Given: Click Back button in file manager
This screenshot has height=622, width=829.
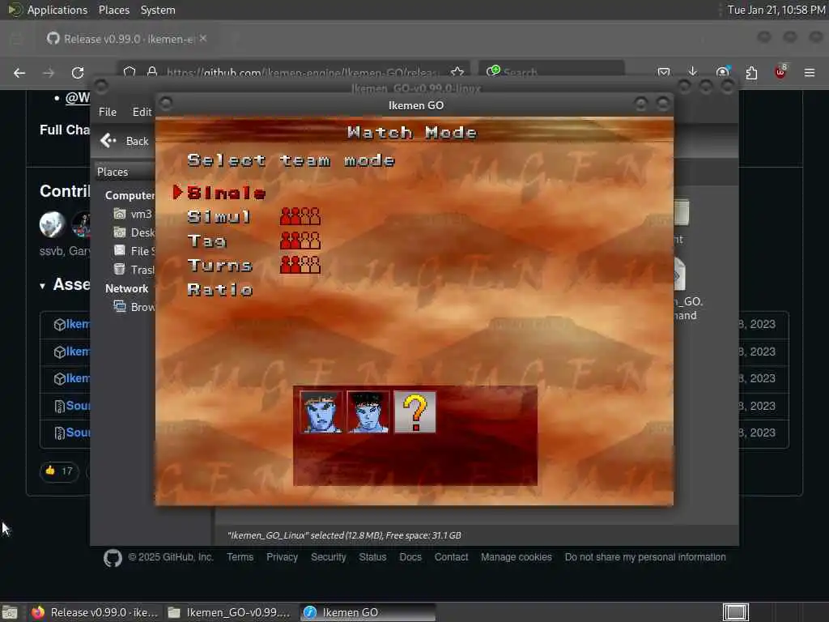Looking at the screenshot, I should 125,141.
